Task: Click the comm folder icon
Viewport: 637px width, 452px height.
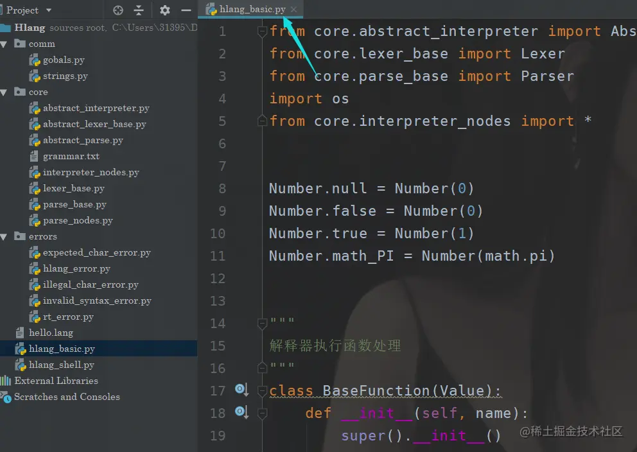Action: pyautogui.click(x=19, y=43)
